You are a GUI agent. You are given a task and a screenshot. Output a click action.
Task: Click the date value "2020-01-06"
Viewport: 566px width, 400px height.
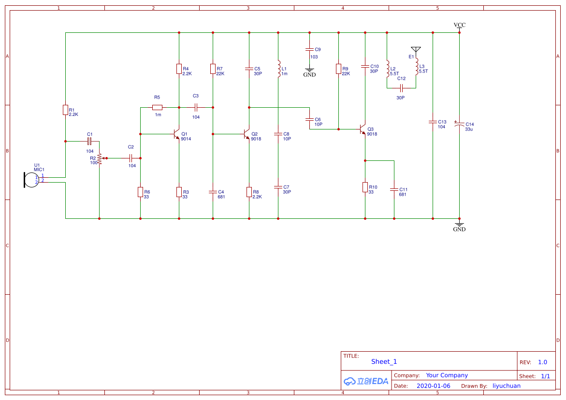(x=434, y=386)
